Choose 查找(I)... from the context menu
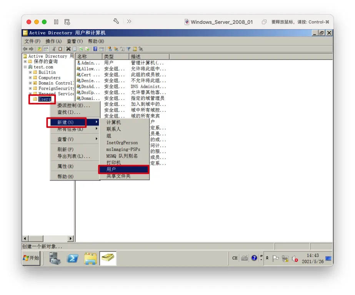The height and width of the screenshot is (295, 355). tap(75, 112)
